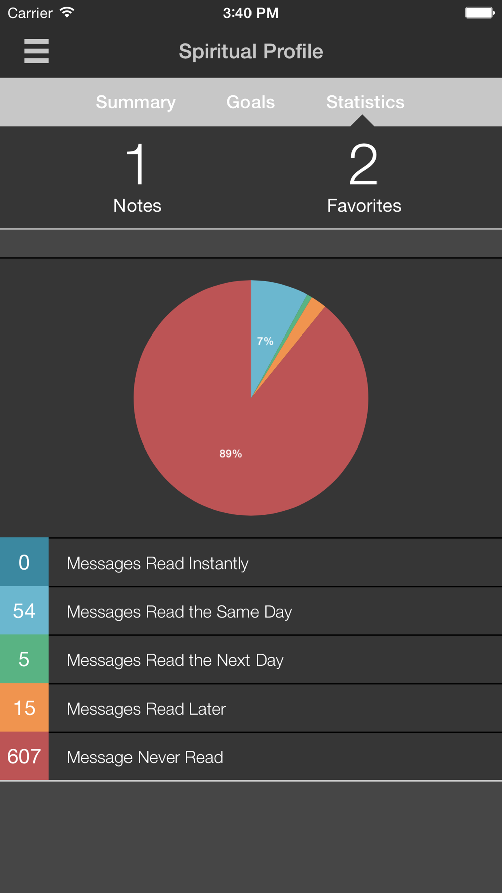Select the orange 15 swatch

(24, 708)
